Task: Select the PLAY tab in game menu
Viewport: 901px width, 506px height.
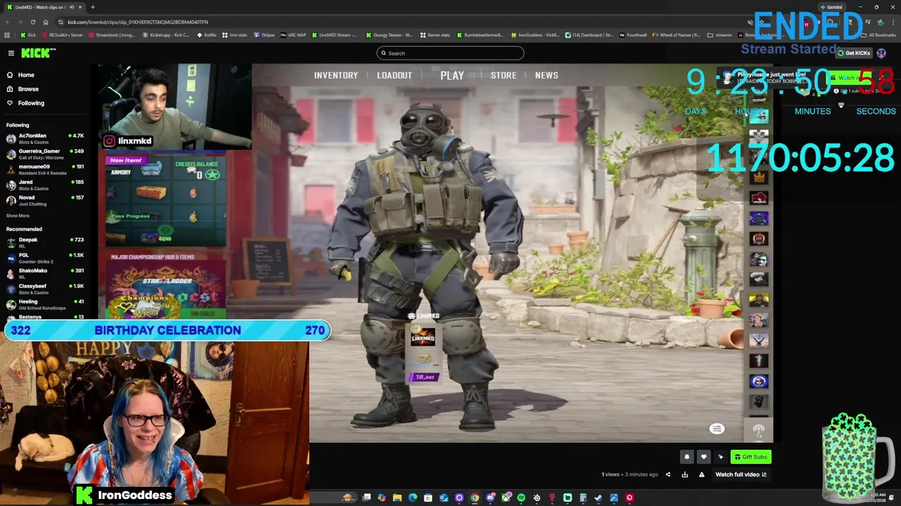Action: coord(452,75)
